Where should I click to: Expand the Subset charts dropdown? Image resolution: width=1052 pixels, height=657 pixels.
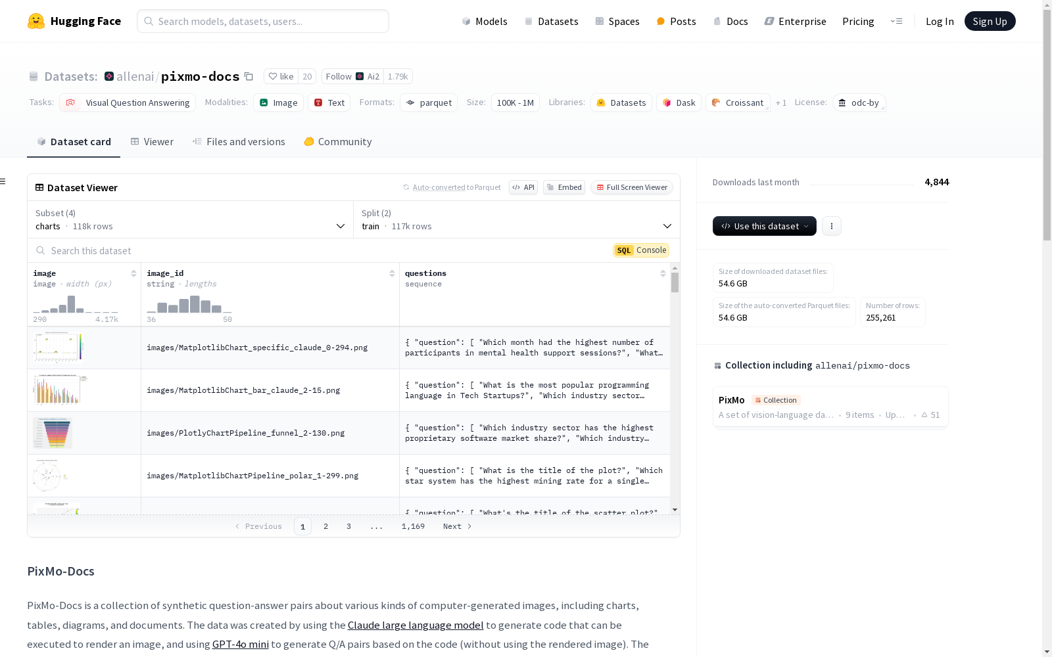pos(191,219)
